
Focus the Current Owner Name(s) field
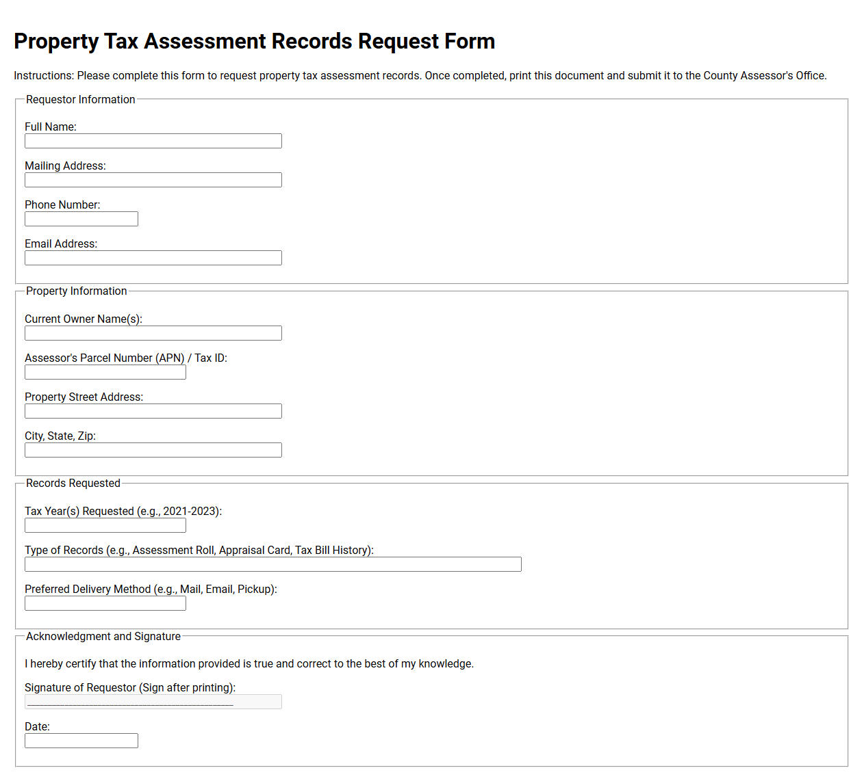click(x=153, y=333)
